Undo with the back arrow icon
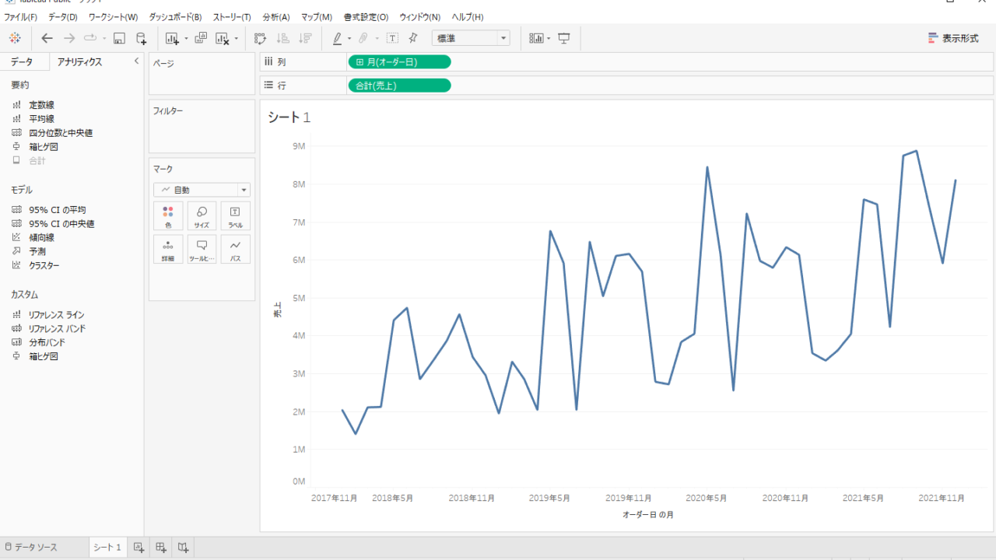Screen dimensions: 996x560 pyautogui.click(x=47, y=38)
